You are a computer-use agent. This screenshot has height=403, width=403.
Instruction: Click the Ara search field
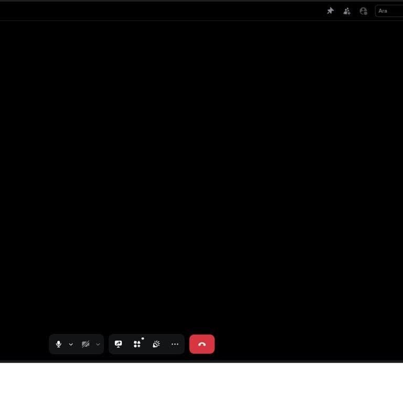pyautogui.click(x=389, y=11)
